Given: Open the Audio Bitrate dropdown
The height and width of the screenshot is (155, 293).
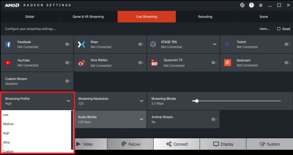Looking at the screenshot, I should (141, 119).
